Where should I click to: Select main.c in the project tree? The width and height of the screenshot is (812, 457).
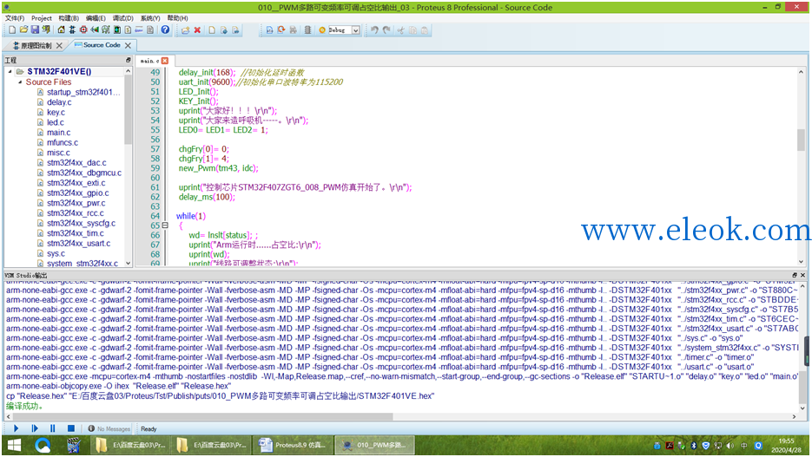point(58,133)
